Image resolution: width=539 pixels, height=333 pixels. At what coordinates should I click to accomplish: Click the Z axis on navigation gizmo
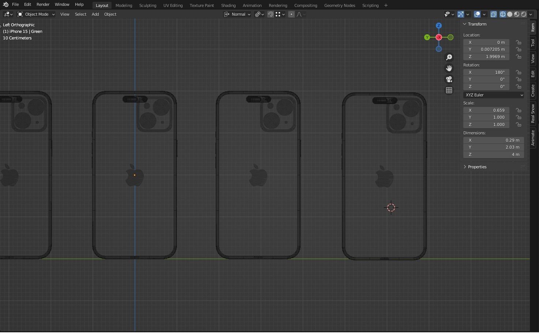[439, 26]
